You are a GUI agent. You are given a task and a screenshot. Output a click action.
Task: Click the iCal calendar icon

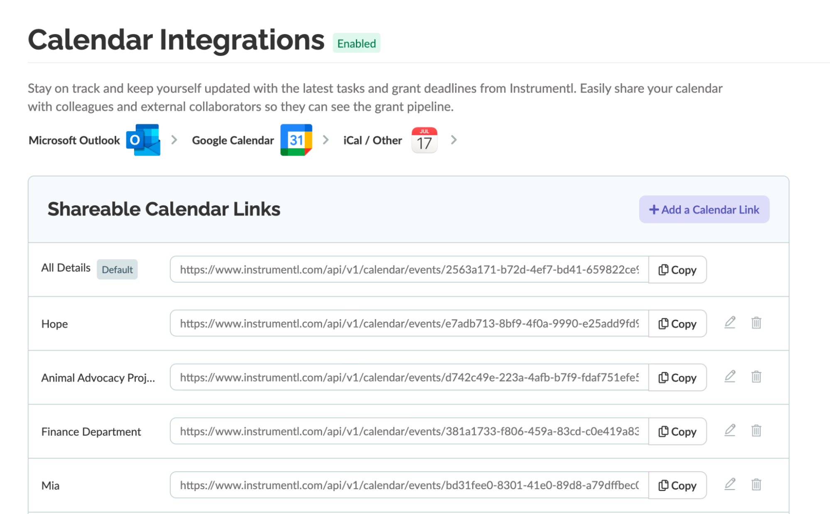tap(424, 140)
